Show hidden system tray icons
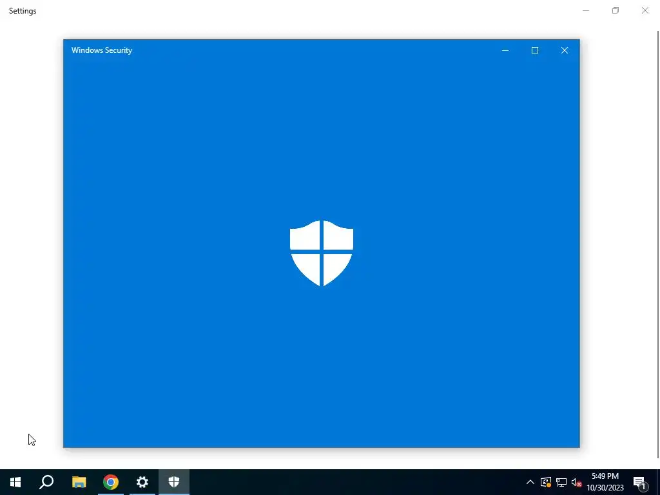 click(x=530, y=482)
